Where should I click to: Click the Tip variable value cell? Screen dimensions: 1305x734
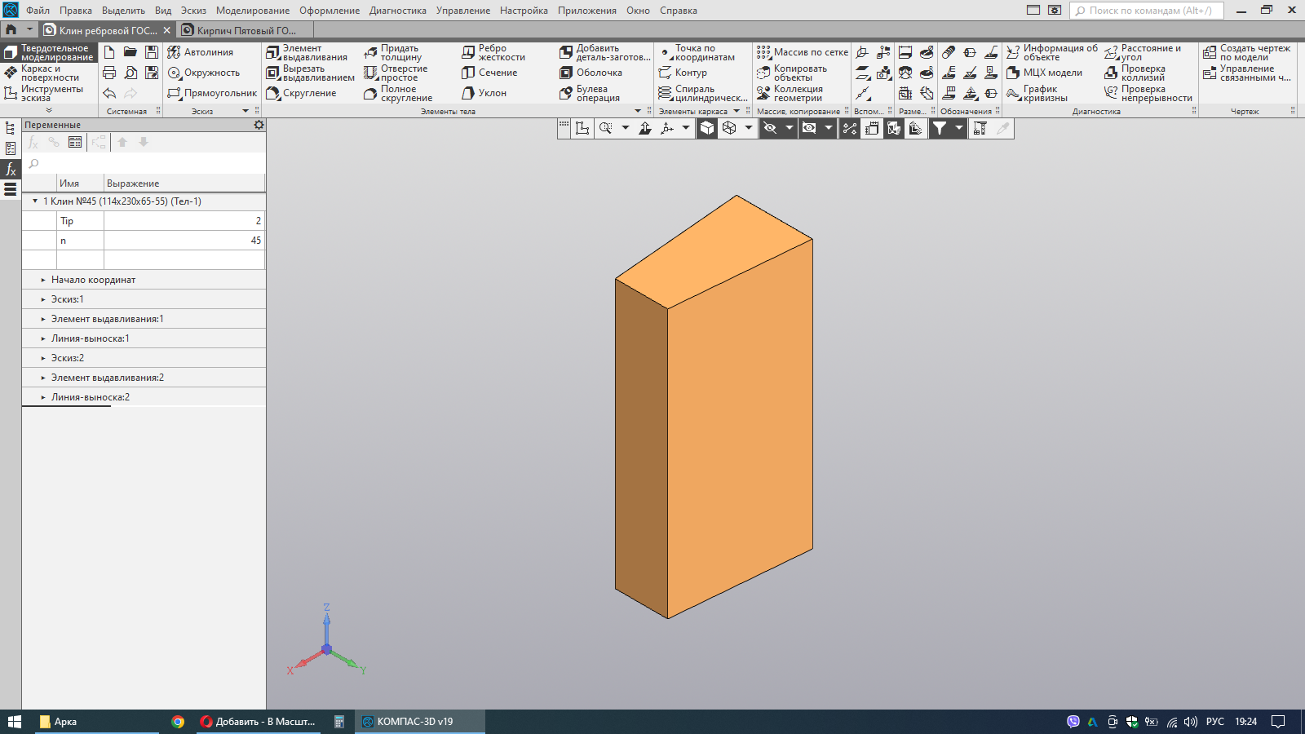184,221
